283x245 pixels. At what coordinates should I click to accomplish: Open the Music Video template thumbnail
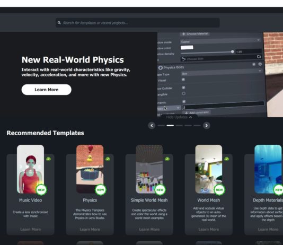coord(30,169)
